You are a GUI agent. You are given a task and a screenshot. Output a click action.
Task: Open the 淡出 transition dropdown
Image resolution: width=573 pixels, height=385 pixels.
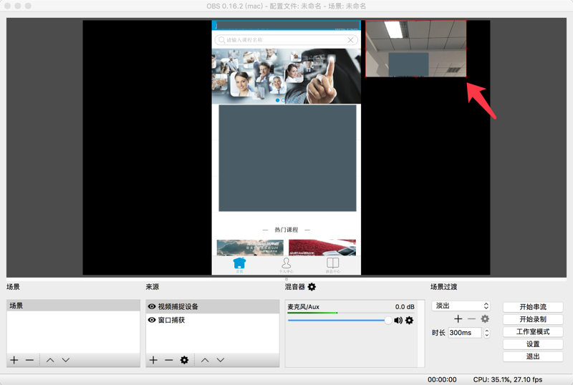pos(461,306)
